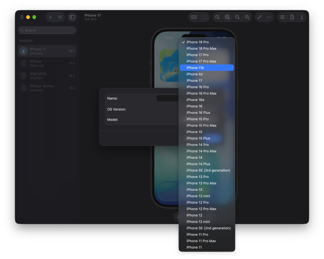Pick iPhone 16 Pro Max in list
The width and height of the screenshot is (324, 259).
pos(207,93)
